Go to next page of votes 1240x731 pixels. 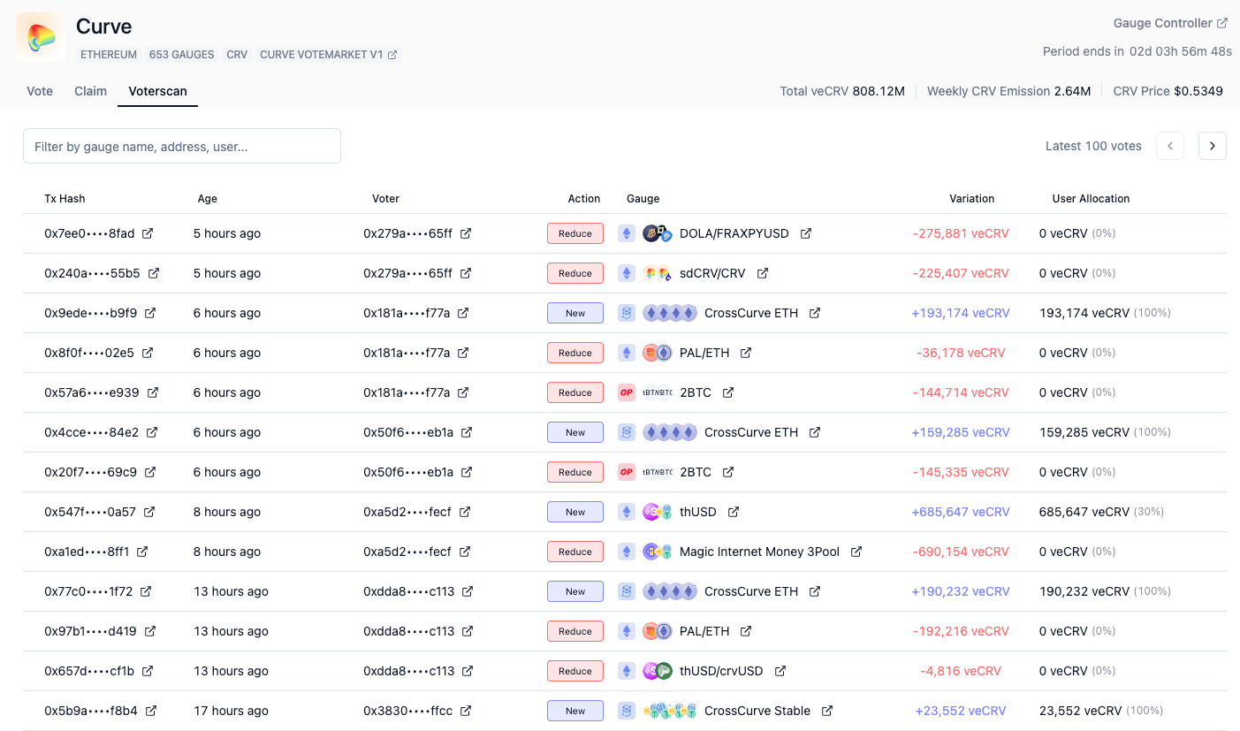(1213, 146)
